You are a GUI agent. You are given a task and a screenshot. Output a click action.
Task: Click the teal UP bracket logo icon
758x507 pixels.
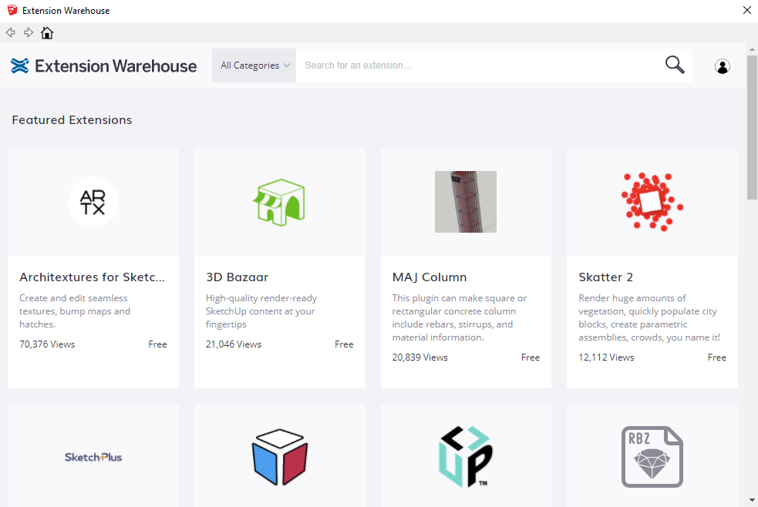click(466, 457)
